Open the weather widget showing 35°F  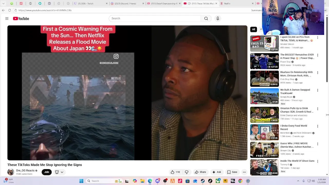coord(8,181)
